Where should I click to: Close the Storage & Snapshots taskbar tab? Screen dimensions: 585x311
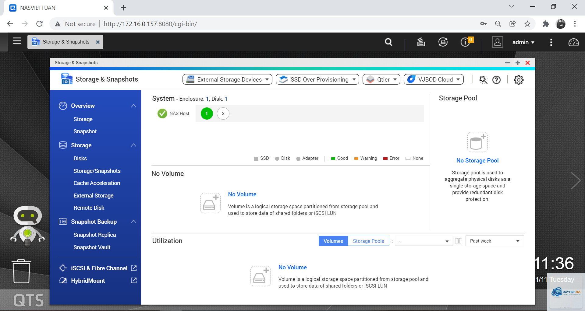pos(98,42)
